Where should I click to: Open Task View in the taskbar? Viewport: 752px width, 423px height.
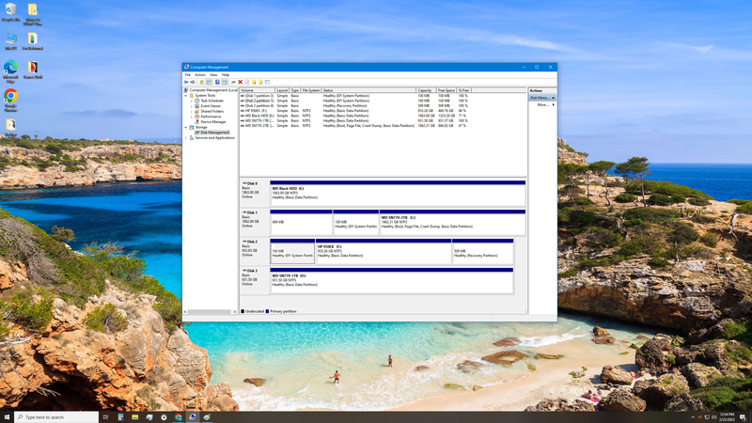(x=105, y=417)
